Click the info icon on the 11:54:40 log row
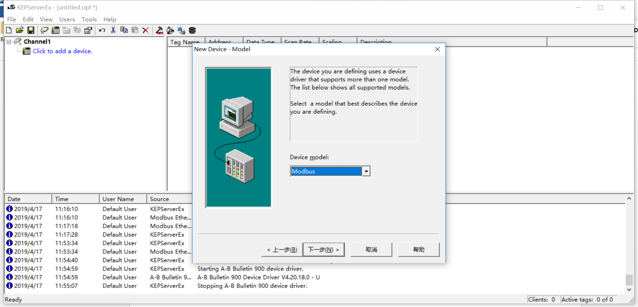The width and height of the screenshot is (638, 307). coord(9,260)
